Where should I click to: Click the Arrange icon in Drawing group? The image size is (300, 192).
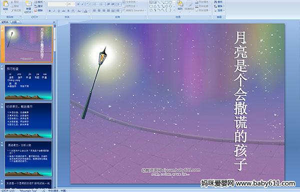coord(180,5)
